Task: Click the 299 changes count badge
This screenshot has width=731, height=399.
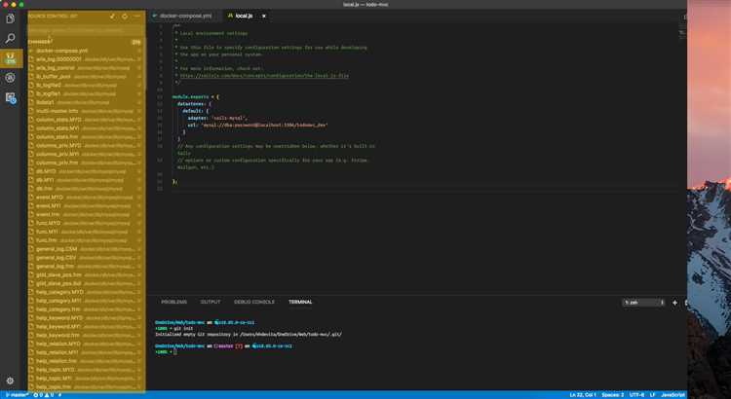Action: pyautogui.click(x=136, y=43)
